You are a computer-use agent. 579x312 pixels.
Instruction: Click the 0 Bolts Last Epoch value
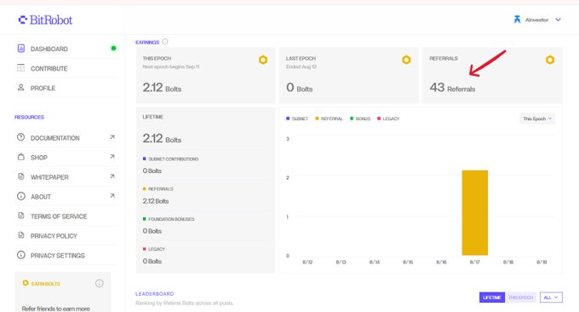tap(300, 88)
